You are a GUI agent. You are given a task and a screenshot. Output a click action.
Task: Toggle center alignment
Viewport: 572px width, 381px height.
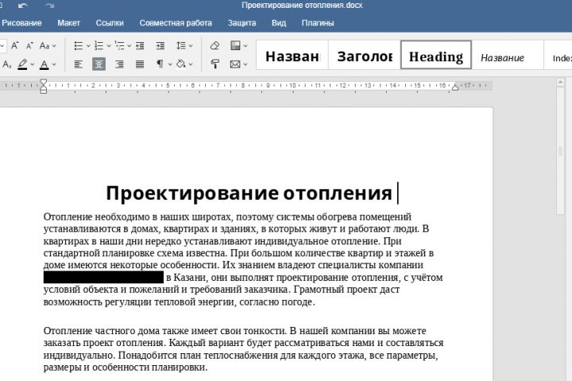[x=99, y=64]
